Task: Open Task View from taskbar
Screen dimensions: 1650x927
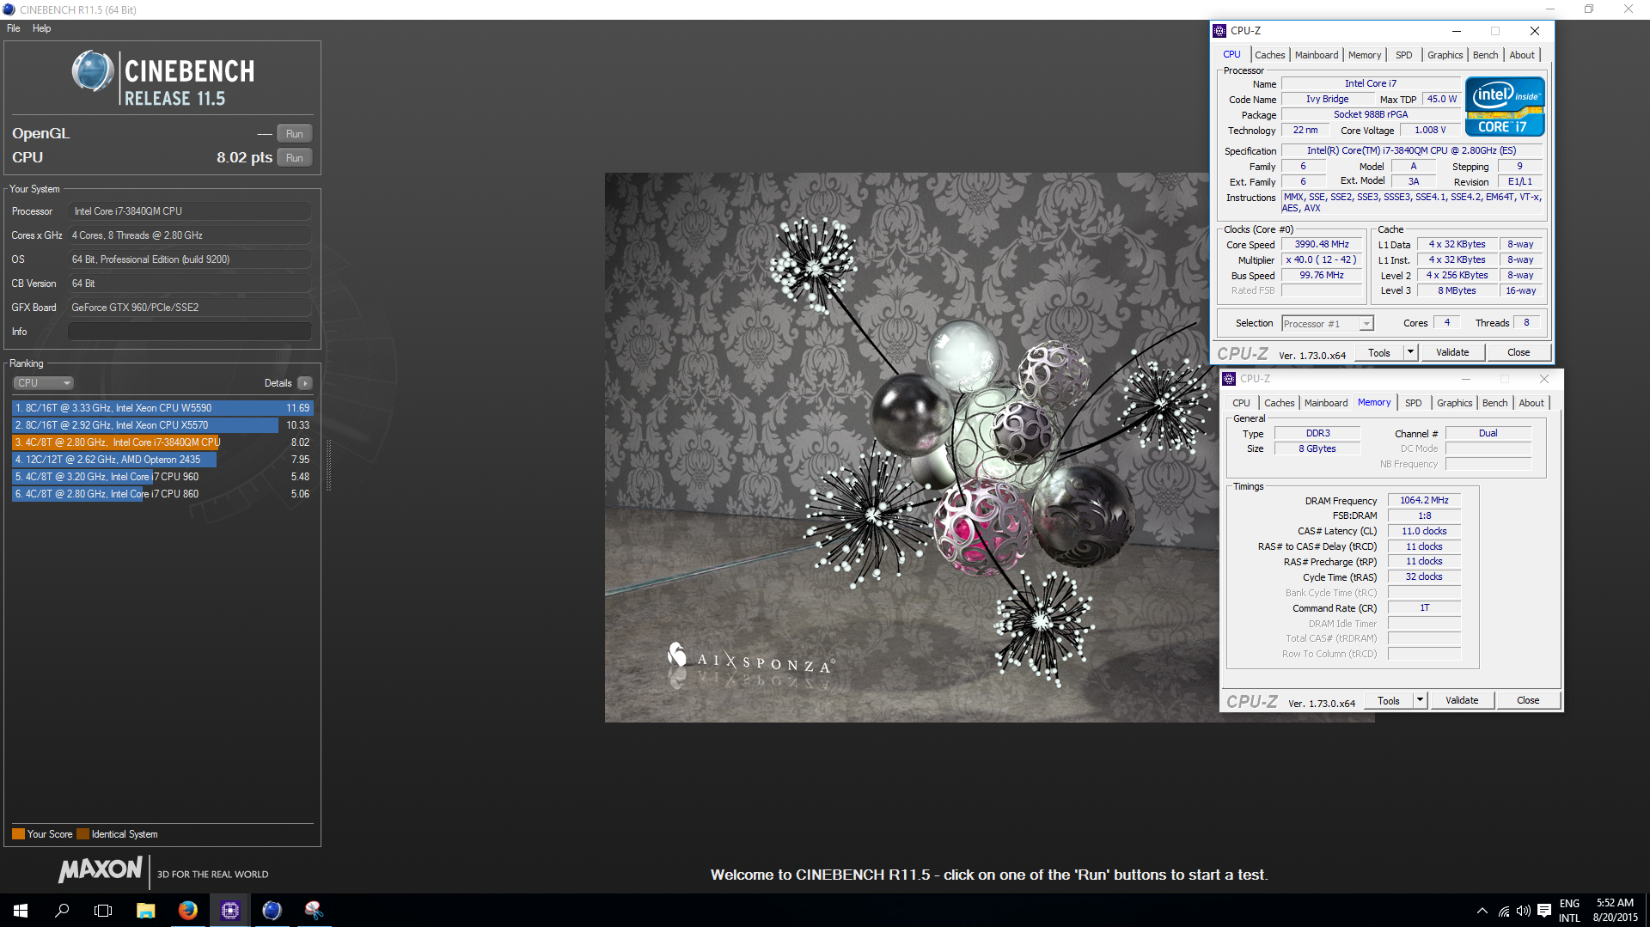Action: (103, 911)
